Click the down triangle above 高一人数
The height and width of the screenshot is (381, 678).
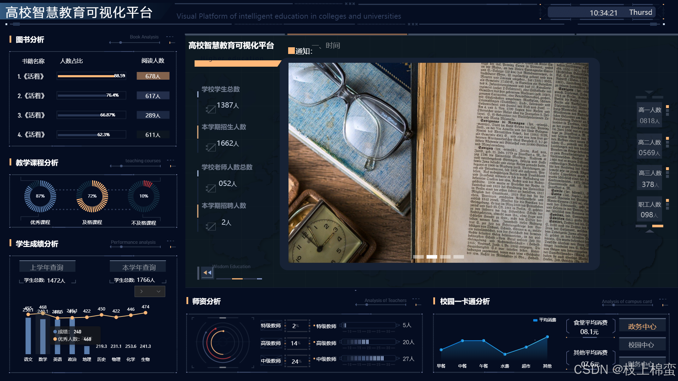click(x=649, y=92)
